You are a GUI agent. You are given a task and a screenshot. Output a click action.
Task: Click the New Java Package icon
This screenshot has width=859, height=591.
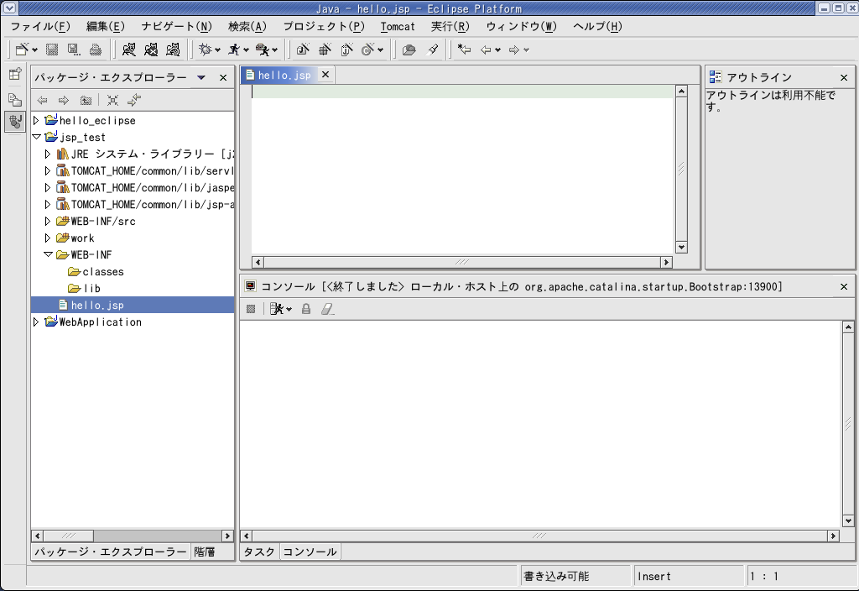coord(325,50)
